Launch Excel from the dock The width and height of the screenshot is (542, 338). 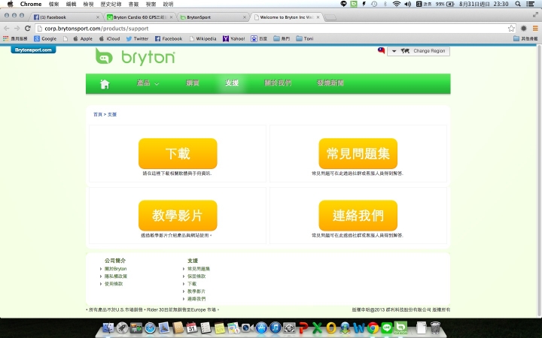point(317,327)
